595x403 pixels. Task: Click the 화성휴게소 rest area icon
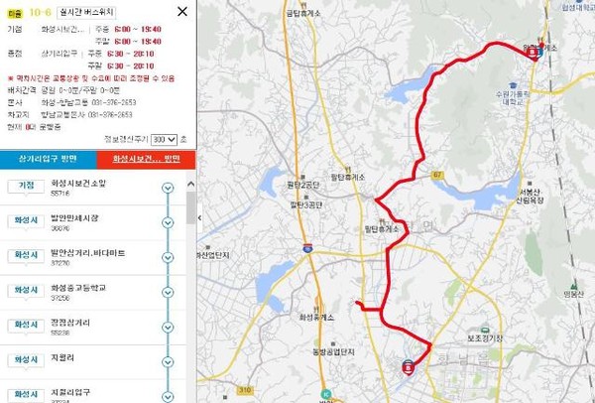[316, 309]
